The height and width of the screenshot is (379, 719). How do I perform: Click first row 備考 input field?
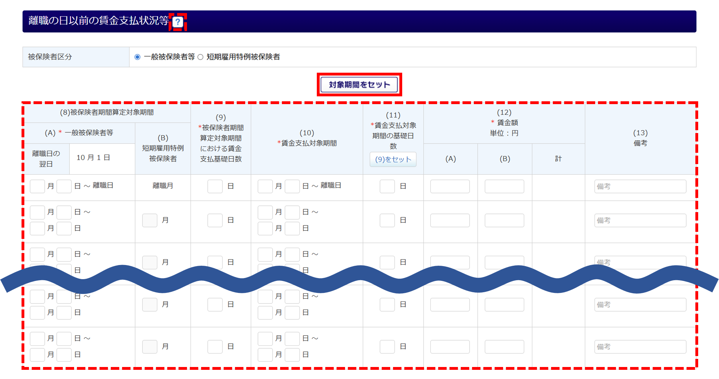640,186
